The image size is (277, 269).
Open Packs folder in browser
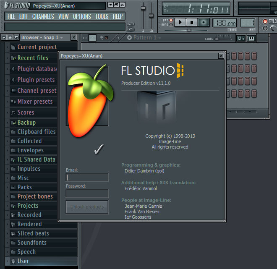point(25,187)
